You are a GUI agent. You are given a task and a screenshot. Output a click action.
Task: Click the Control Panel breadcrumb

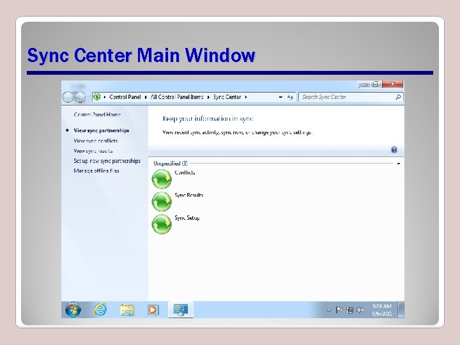pos(125,97)
